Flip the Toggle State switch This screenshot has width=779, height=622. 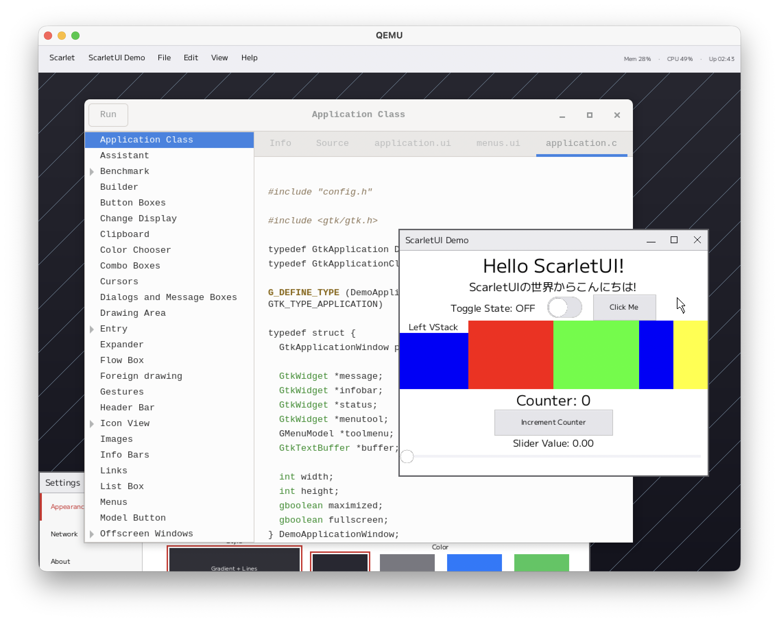coord(564,308)
